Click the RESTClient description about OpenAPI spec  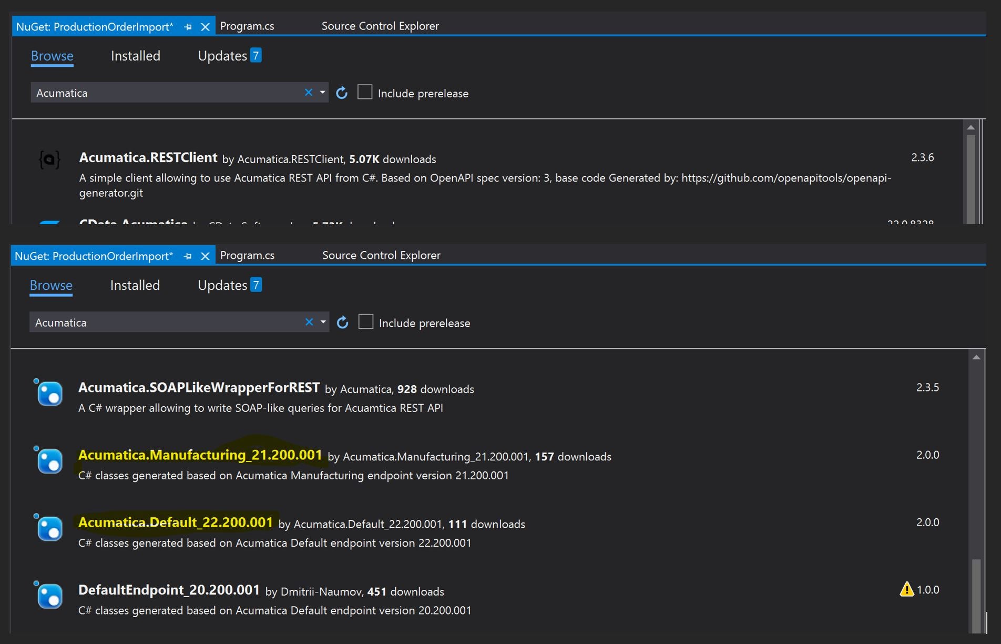[x=485, y=185]
